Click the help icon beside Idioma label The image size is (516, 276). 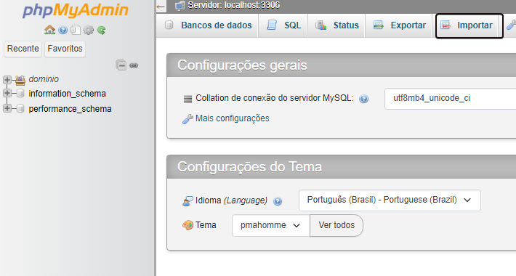pos(278,201)
